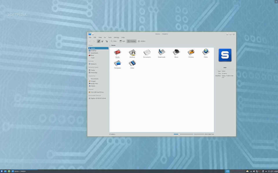Toggle the Preview button off
Image resolution: width=278 pixels, height=173 pixels.
pyautogui.click(x=131, y=41)
